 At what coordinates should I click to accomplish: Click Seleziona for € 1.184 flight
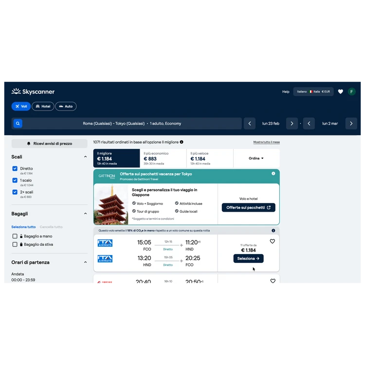click(x=248, y=258)
